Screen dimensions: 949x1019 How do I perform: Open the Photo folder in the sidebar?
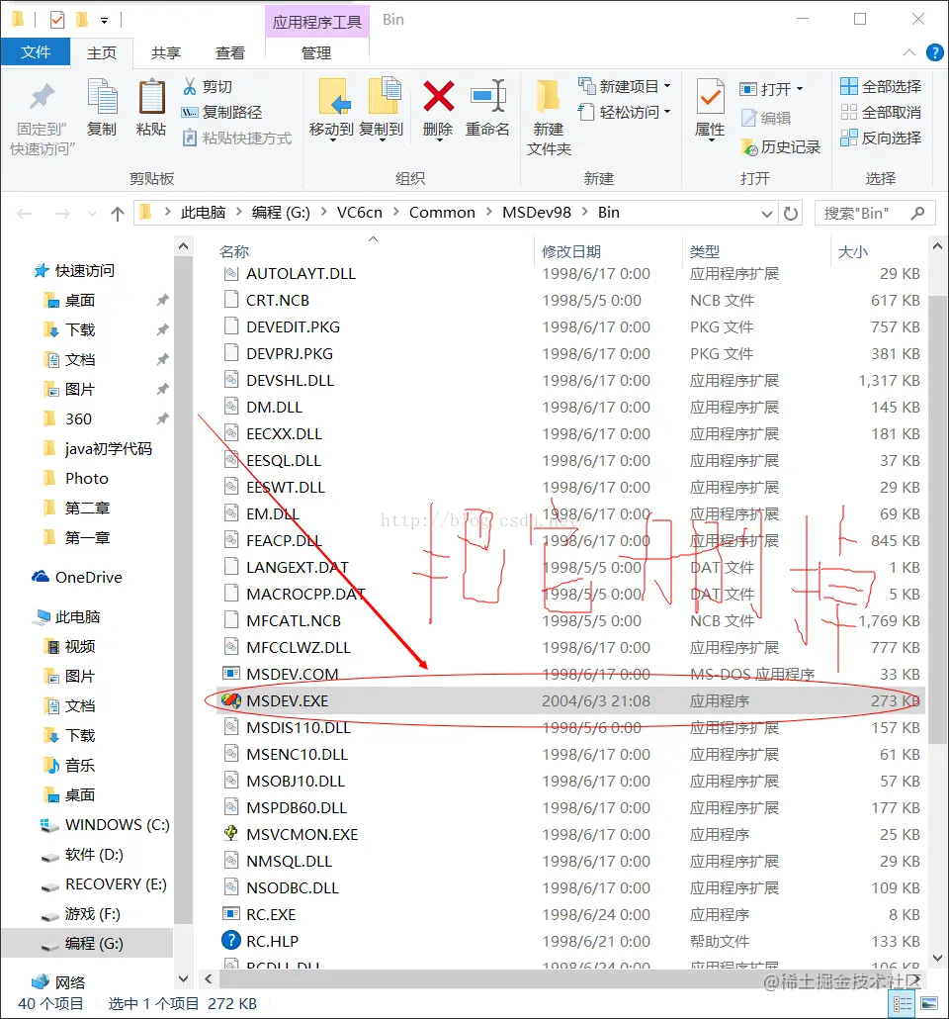point(75,478)
